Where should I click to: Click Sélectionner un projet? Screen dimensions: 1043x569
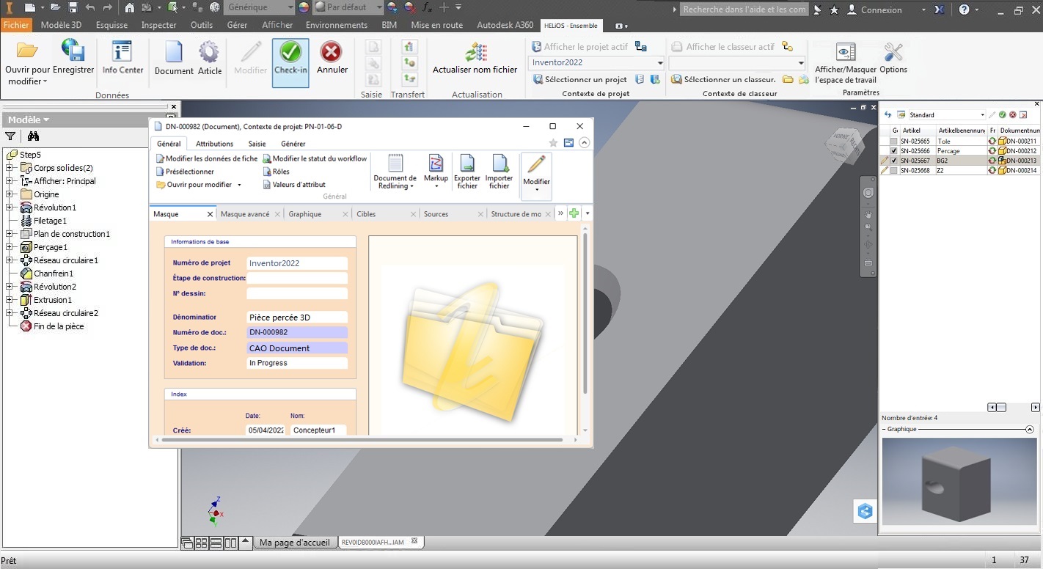[x=585, y=79]
